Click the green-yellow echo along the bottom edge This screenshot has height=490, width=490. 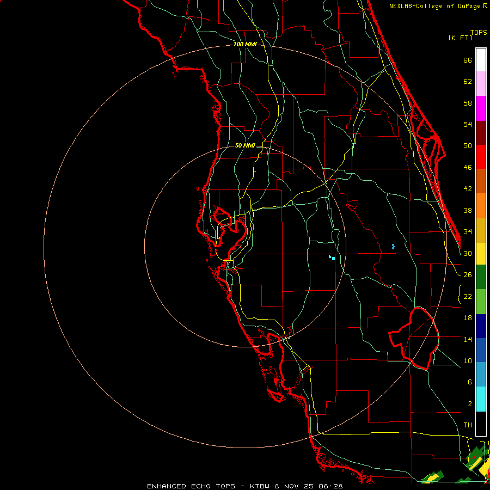click(x=433, y=477)
